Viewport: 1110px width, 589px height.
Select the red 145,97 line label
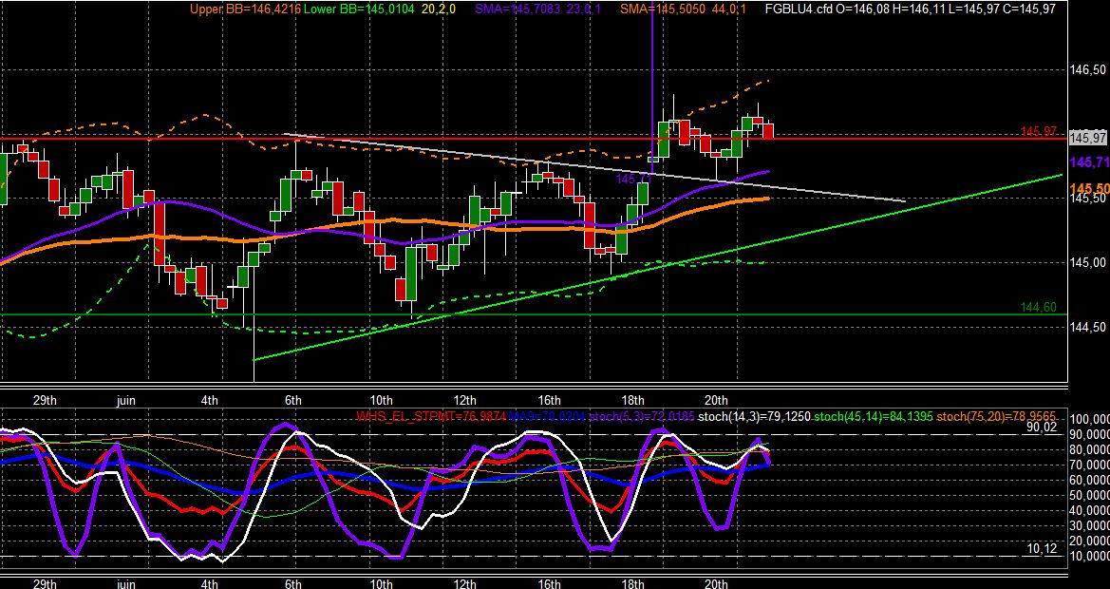click(1039, 132)
